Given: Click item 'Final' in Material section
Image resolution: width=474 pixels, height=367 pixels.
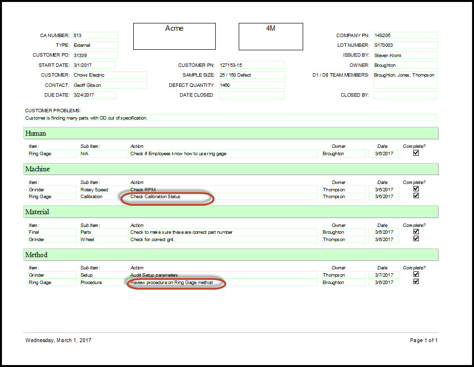Looking at the screenshot, I should [52, 232].
